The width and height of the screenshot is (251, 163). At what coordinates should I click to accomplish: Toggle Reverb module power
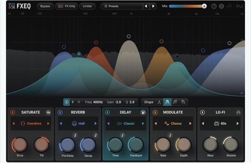click(x=60, y=112)
